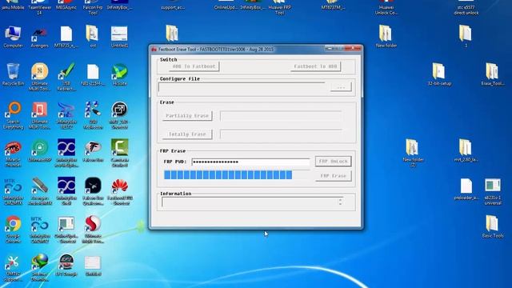Viewport: 512px width, 288px height.
Task: Click the FRP Unlock button
Action: pyautogui.click(x=333, y=162)
